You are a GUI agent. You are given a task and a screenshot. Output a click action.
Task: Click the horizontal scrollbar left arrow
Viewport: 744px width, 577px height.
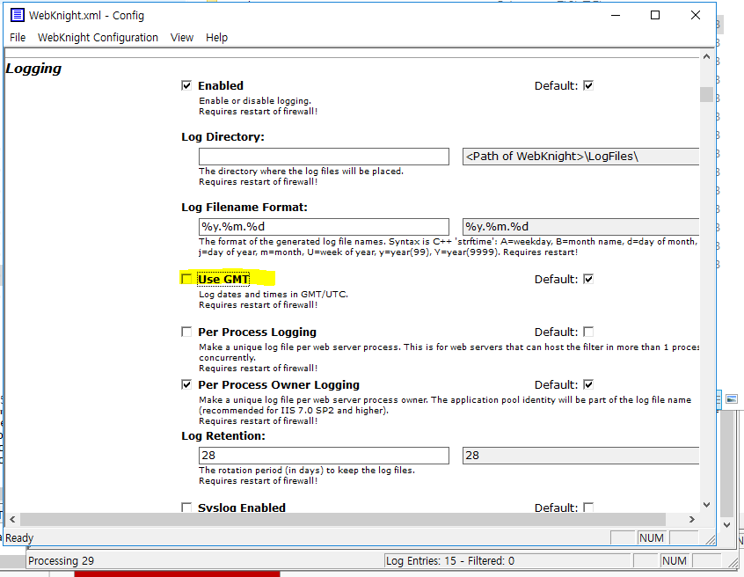click(x=12, y=519)
